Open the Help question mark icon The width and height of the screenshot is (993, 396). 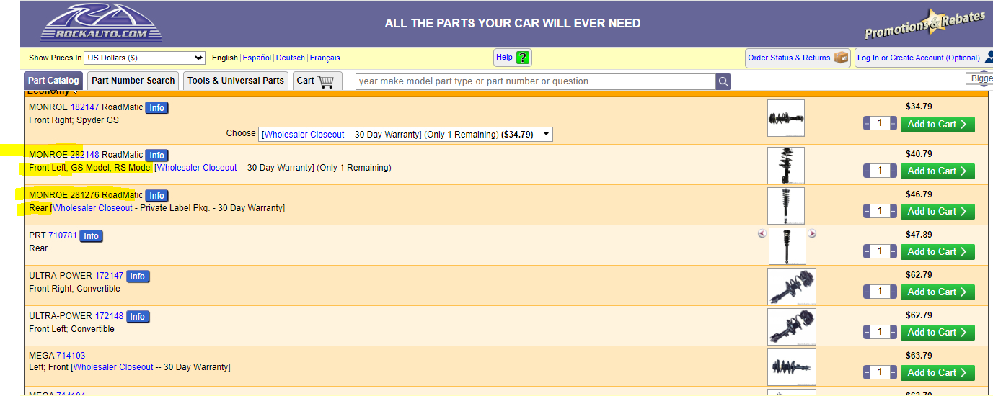click(523, 58)
